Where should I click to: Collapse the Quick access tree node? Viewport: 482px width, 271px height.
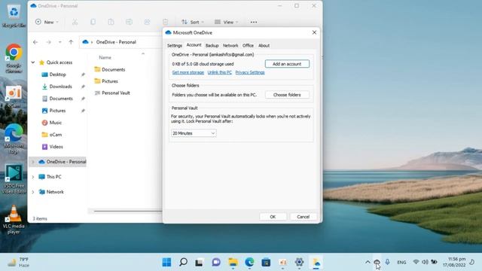[x=33, y=62]
